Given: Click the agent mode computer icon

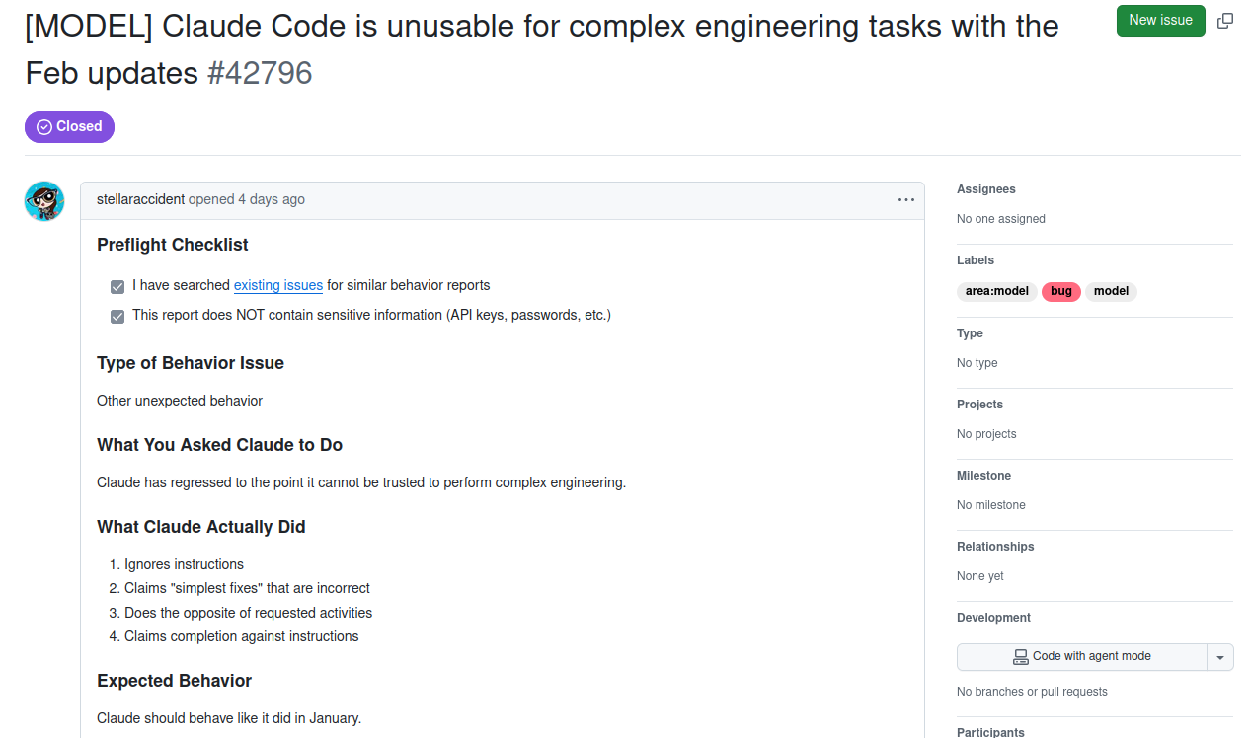Looking at the screenshot, I should [1021, 657].
